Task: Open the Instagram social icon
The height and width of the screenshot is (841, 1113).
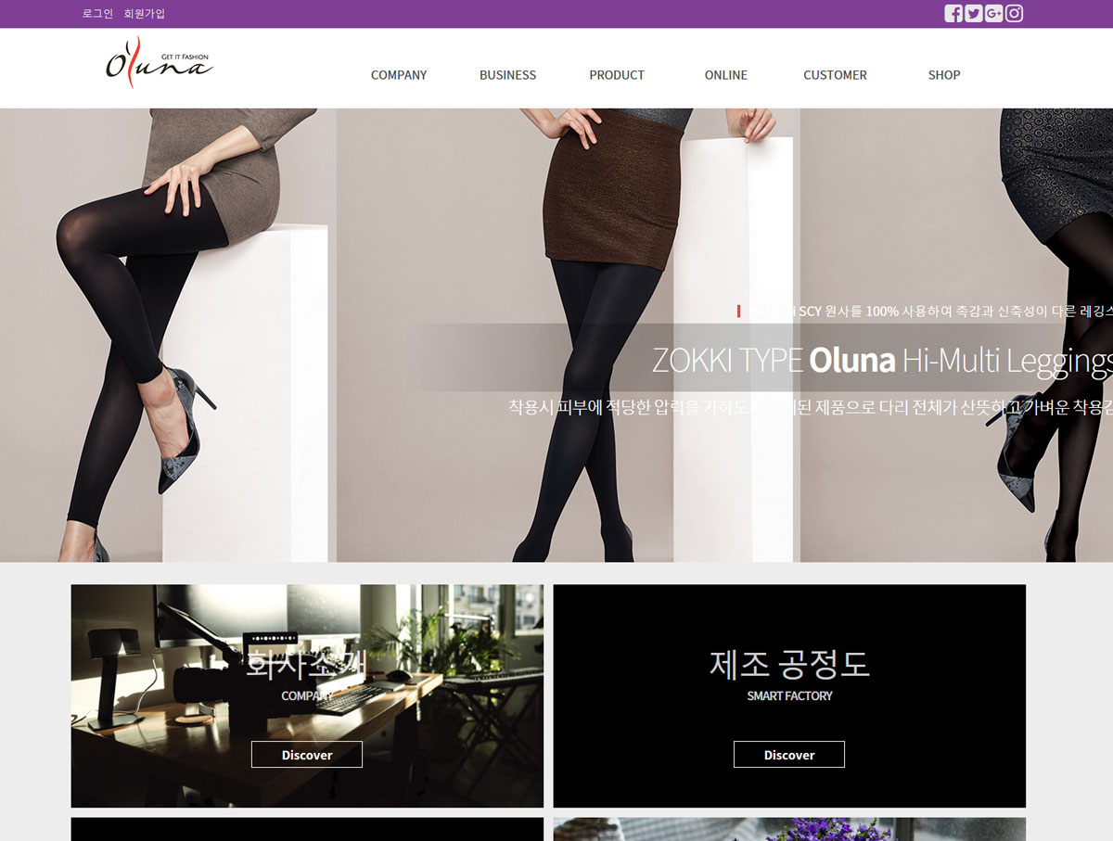Action: coord(1015,13)
